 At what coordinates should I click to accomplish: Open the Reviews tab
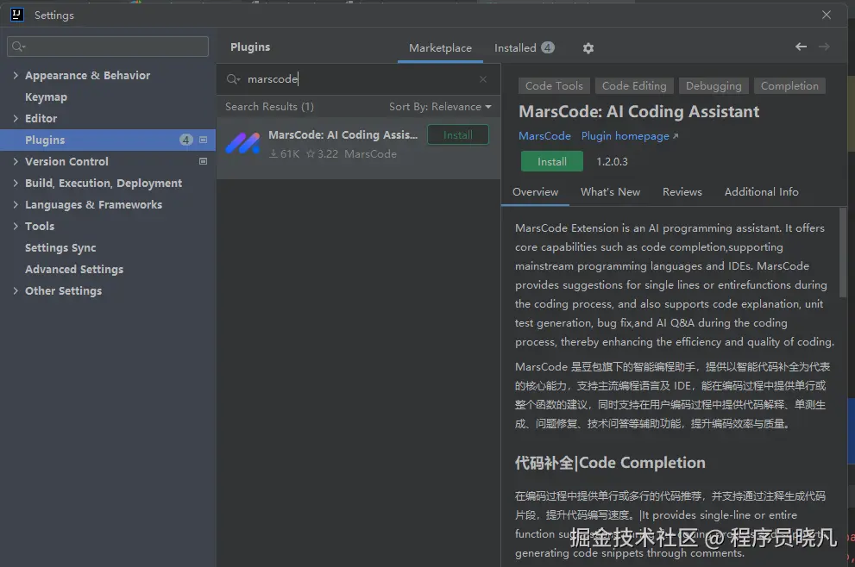(x=682, y=191)
